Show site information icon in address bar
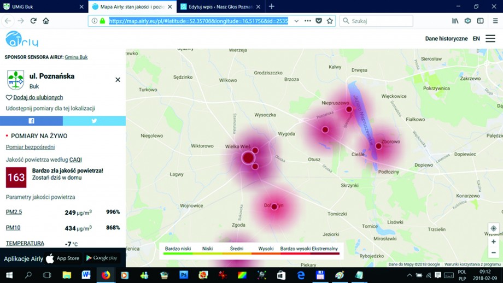 coord(94,21)
